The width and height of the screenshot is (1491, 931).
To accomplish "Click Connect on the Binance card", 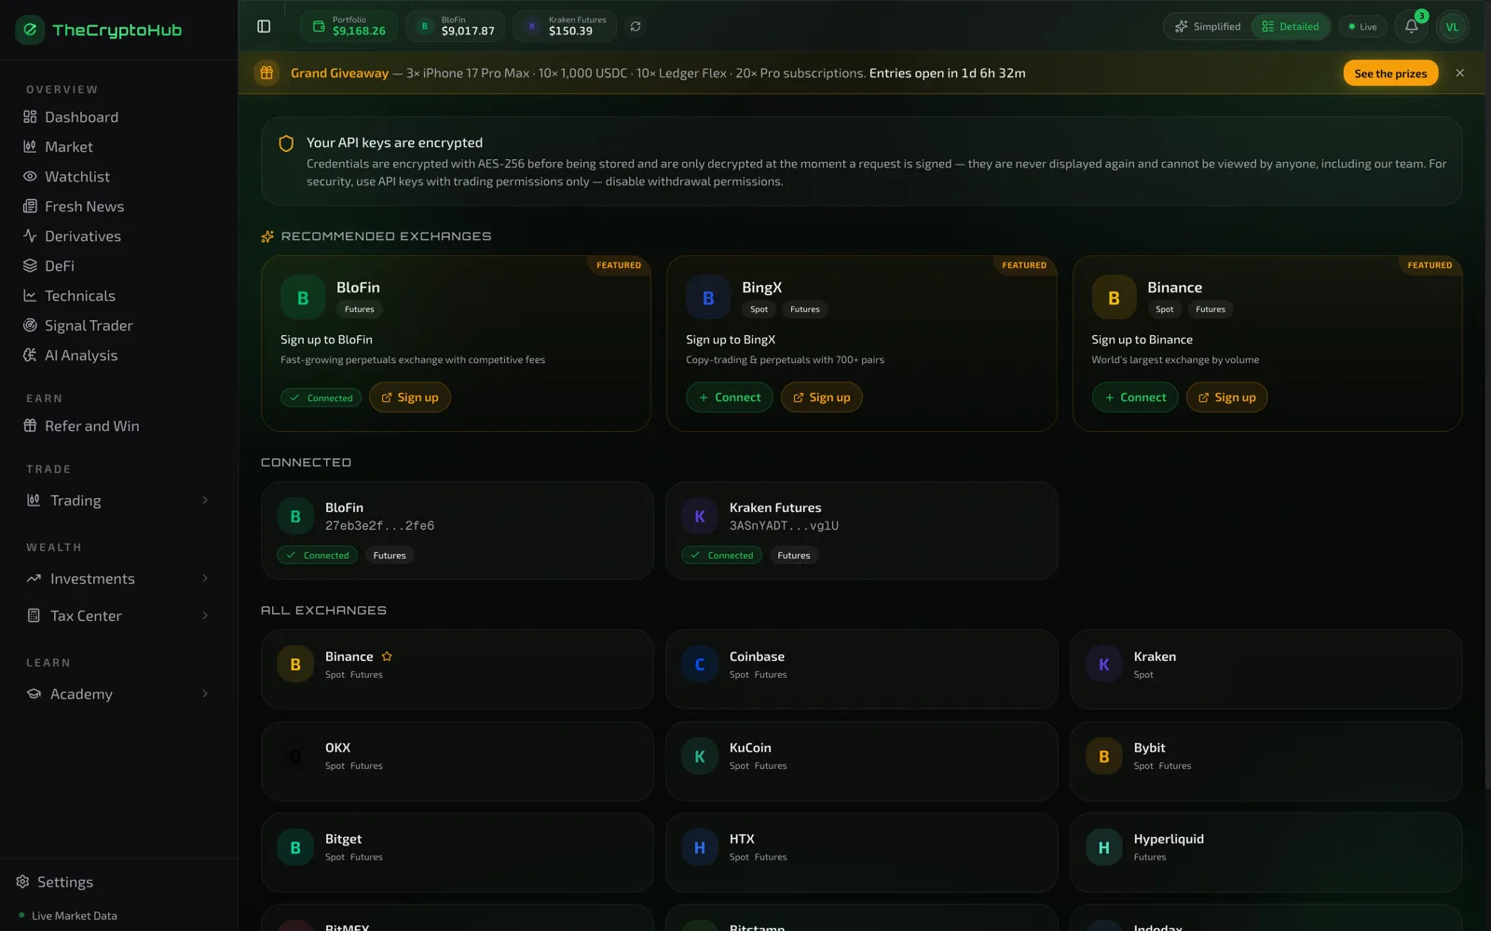I will point(1135,398).
